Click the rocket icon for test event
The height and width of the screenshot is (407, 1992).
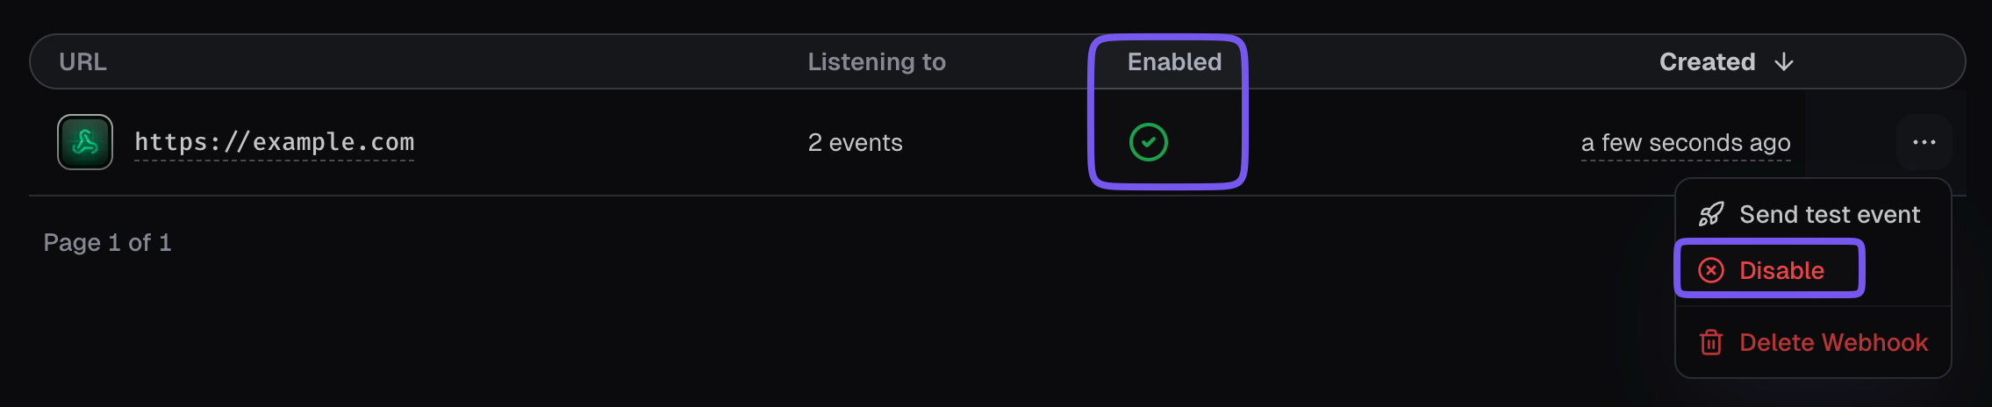pos(1711,214)
